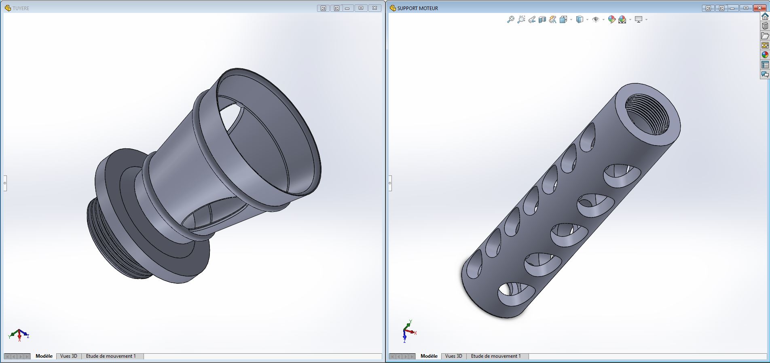Expand the View Settings monitor dropdown
770x363 pixels.
point(647,19)
